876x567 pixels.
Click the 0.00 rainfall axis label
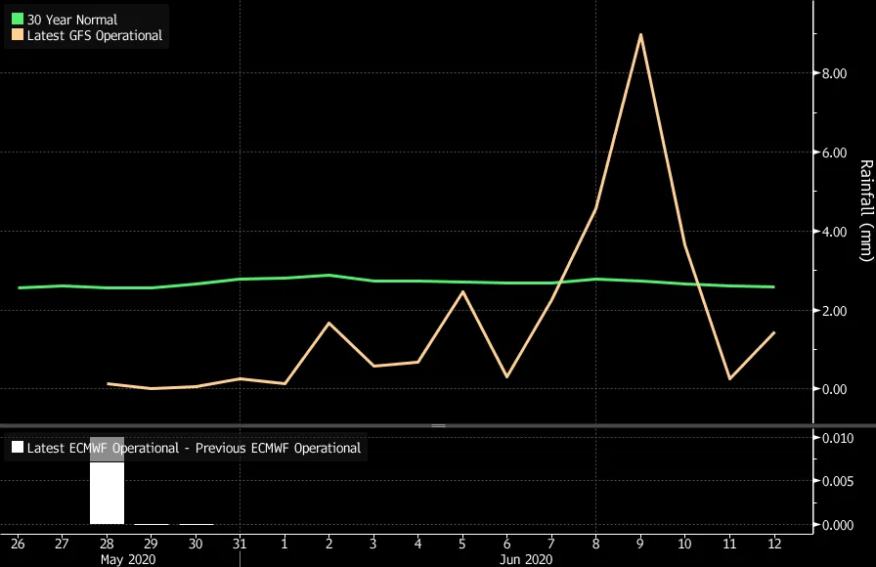tap(834, 389)
